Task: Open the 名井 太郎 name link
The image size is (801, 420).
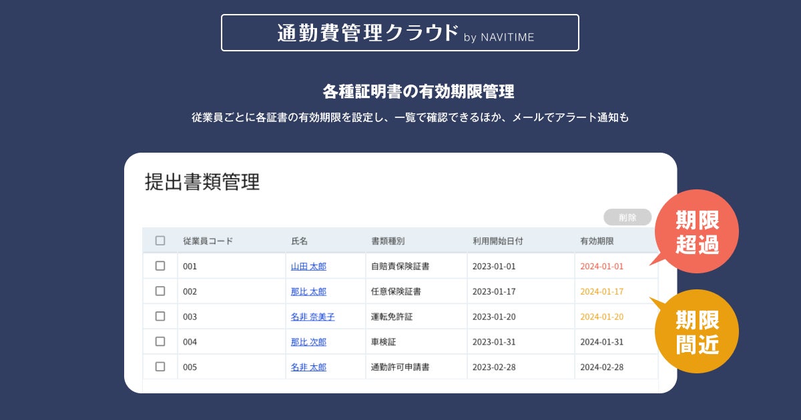Action: (308, 367)
